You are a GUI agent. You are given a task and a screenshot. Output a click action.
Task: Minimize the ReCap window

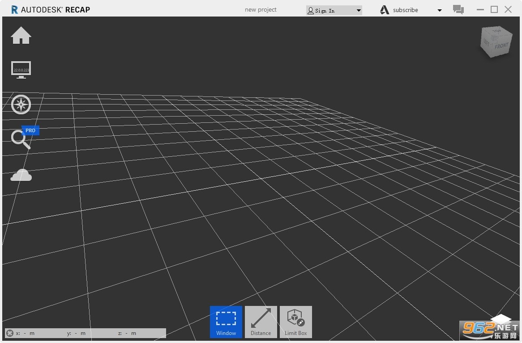click(480, 10)
